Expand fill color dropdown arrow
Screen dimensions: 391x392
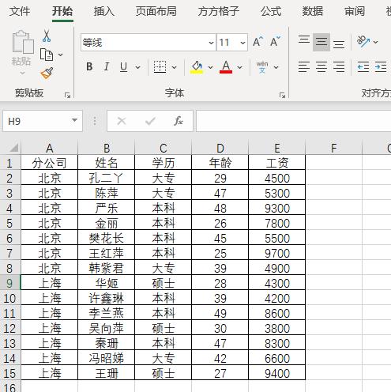[x=210, y=67]
